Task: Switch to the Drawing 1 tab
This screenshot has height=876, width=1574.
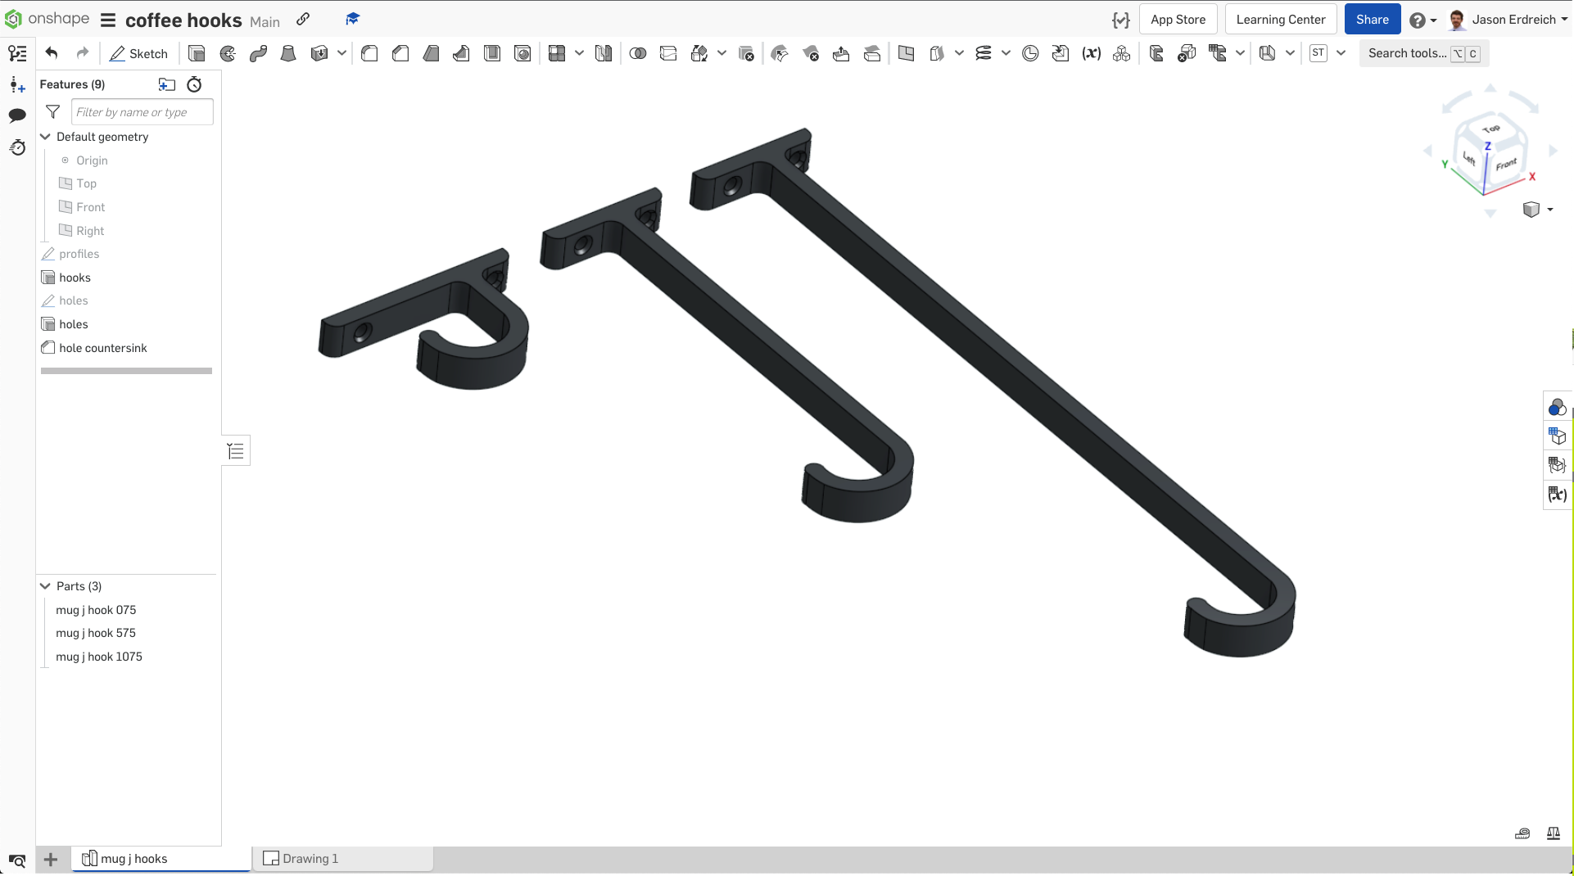Action: point(310,859)
